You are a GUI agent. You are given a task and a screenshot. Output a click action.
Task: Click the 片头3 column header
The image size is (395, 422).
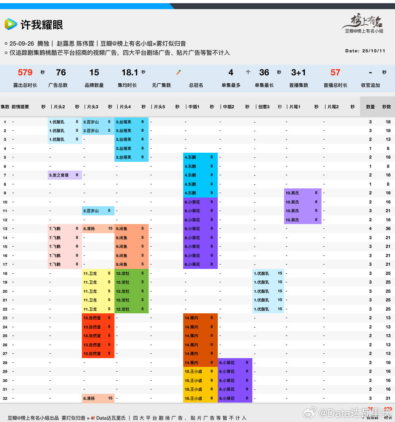click(x=93, y=107)
